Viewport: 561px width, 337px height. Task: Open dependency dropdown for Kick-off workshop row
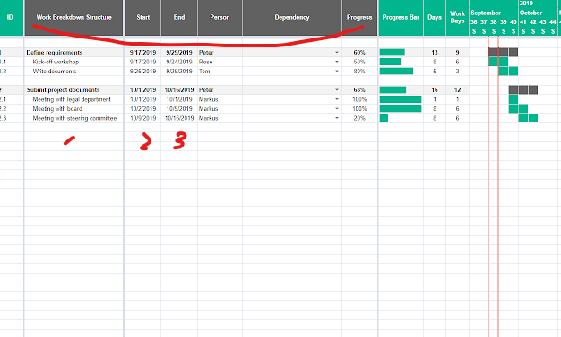337,62
